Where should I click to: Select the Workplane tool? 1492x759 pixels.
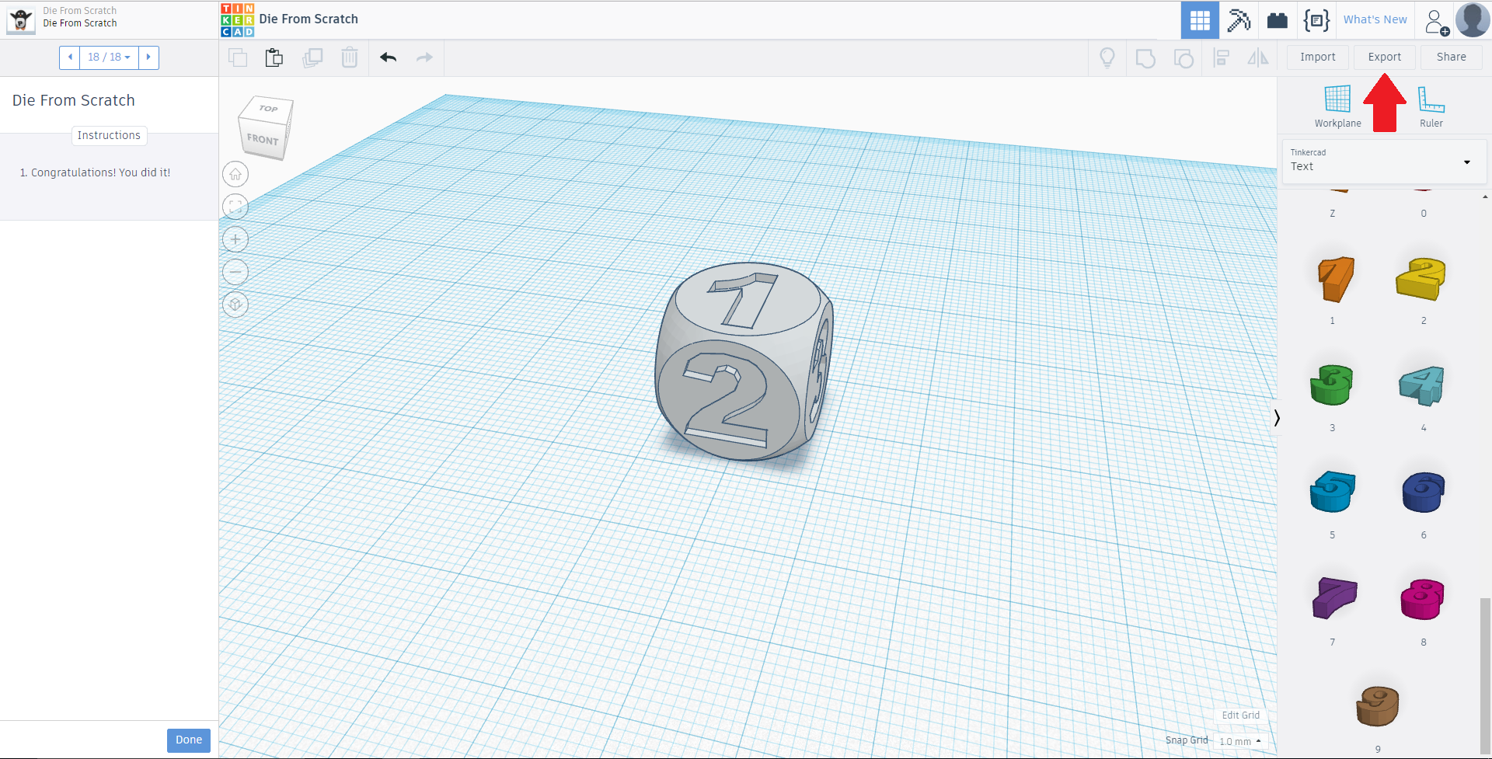click(1337, 107)
